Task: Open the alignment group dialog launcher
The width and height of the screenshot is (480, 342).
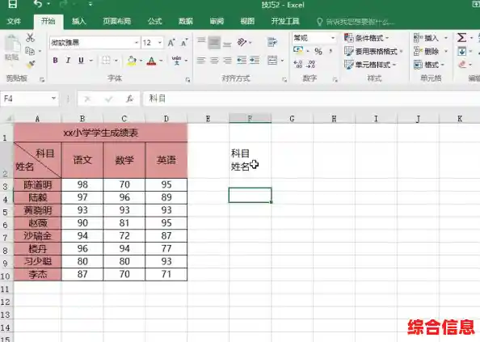Action: 284,80
